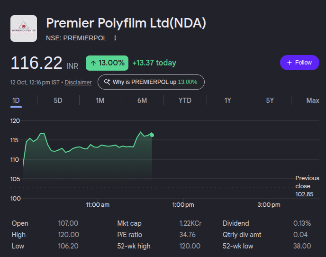Click 'Why is PREMIERPOL up 13.00%' button
The height and width of the screenshot is (257, 326).
pos(151,82)
